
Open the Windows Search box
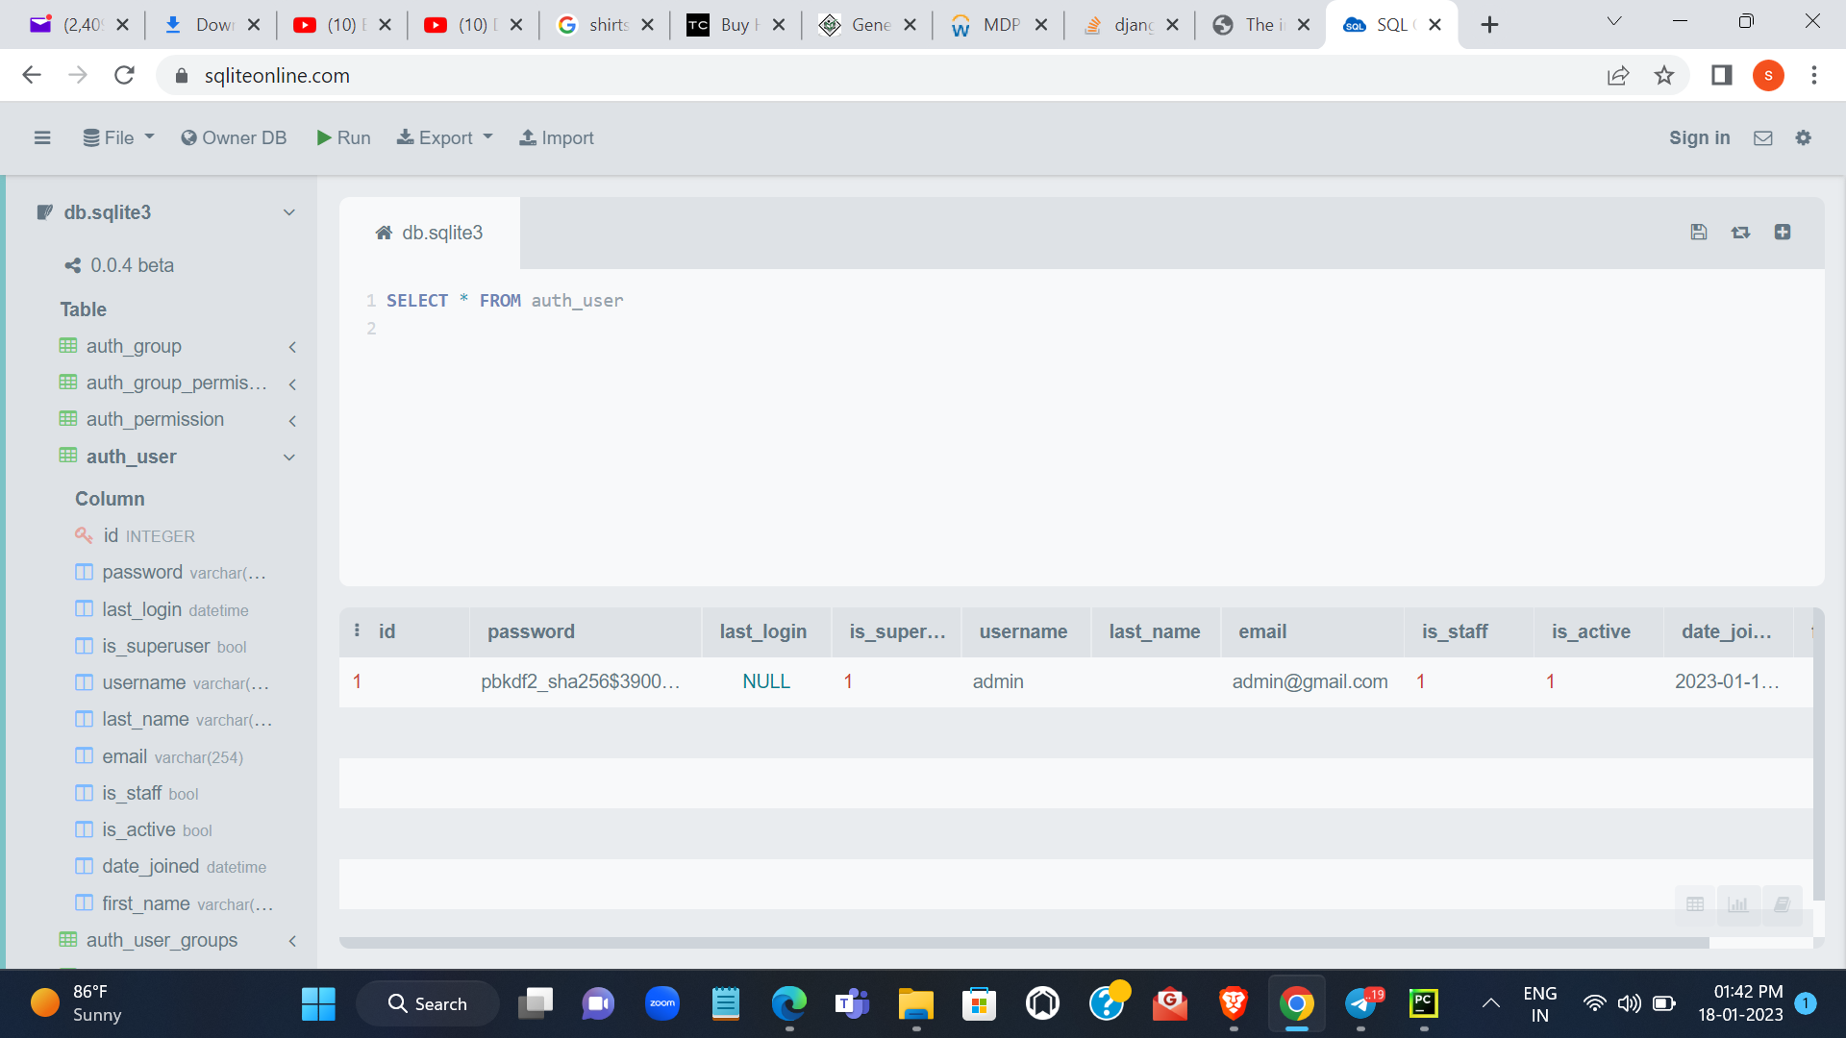pos(427,1002)
